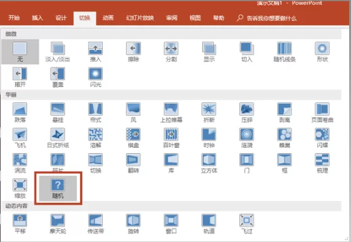Choose the 页面卷曲 page curl transition
Viewport: 351px width, 242px height.
pyautogui.click(x=322, y=113)
